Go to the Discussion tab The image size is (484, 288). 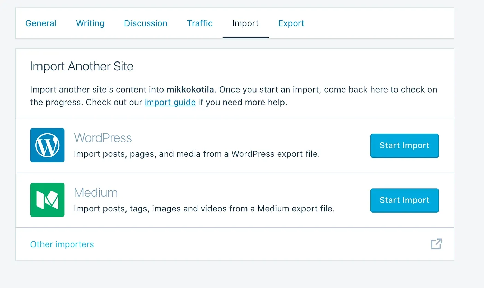[146, 23]
